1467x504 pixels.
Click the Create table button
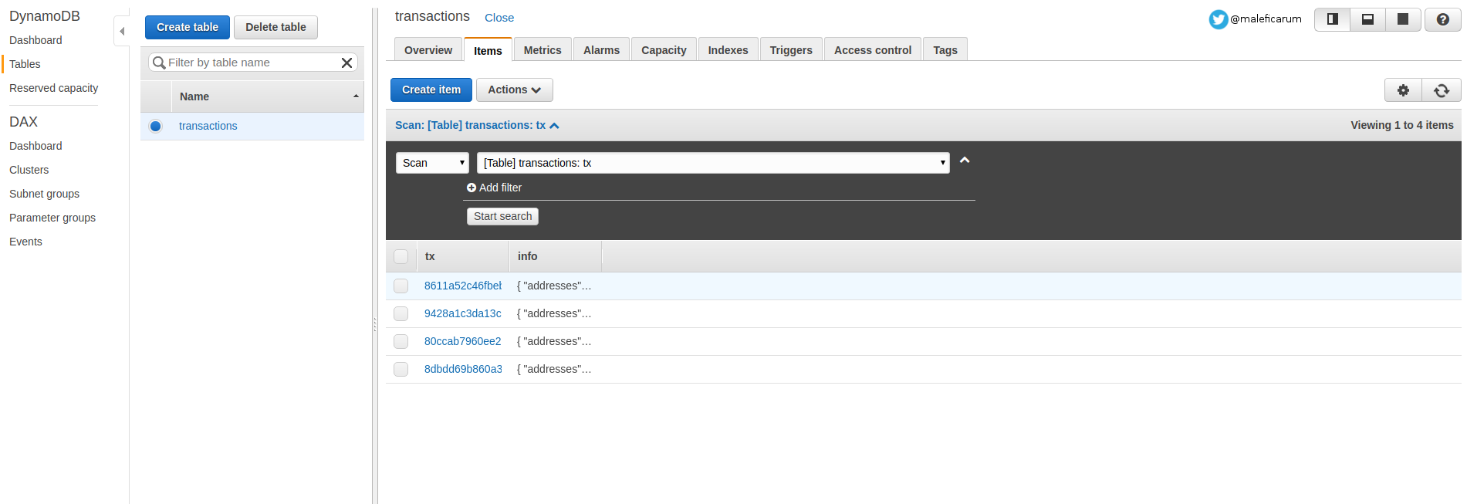188,27
